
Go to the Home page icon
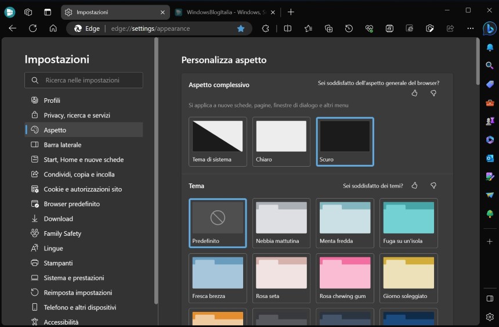point(53,28)
